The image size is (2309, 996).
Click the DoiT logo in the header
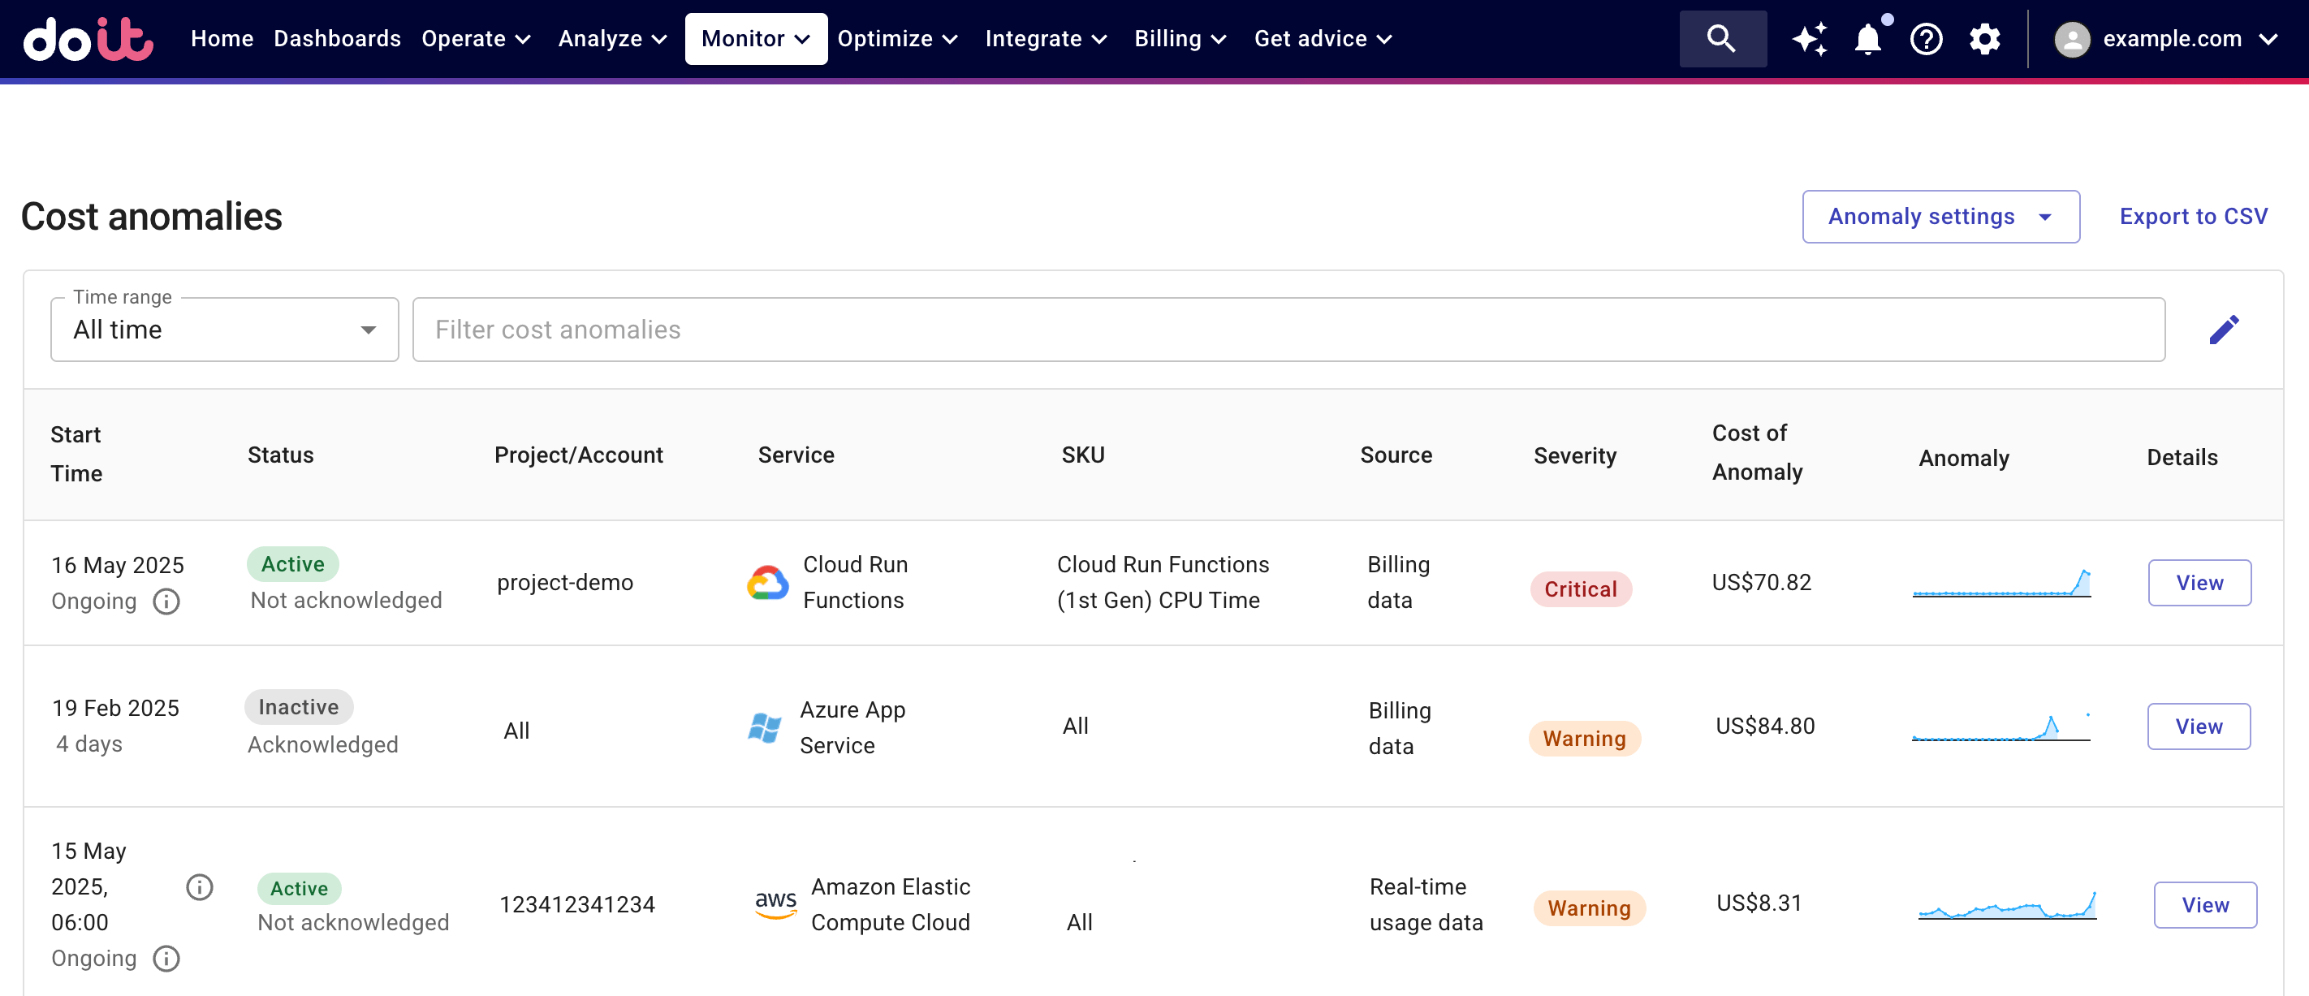(88, 38)
